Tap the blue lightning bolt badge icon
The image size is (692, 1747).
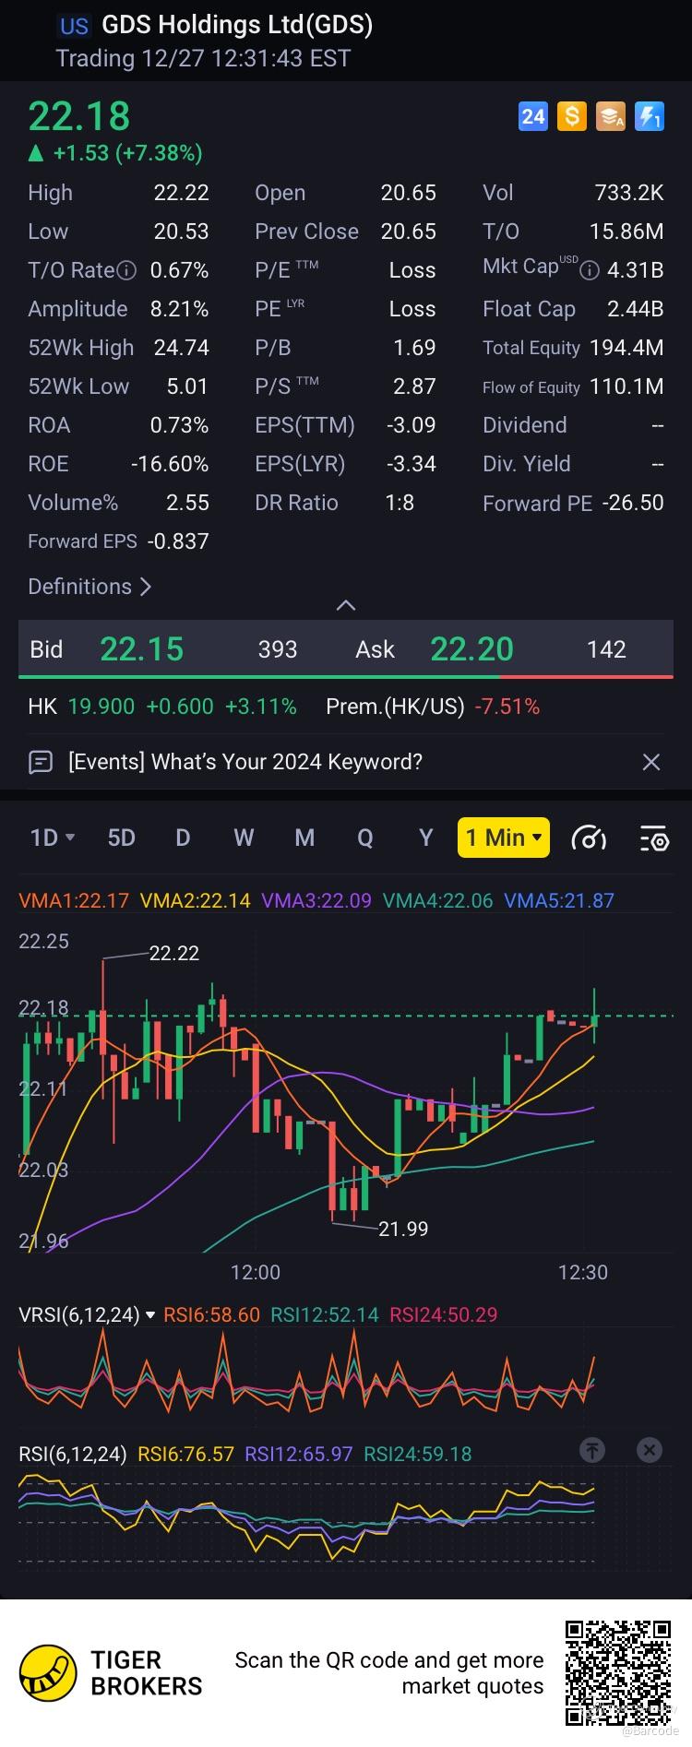click(650, 116)
